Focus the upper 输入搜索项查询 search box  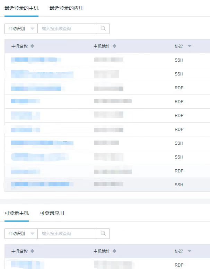tap(67, 29)
